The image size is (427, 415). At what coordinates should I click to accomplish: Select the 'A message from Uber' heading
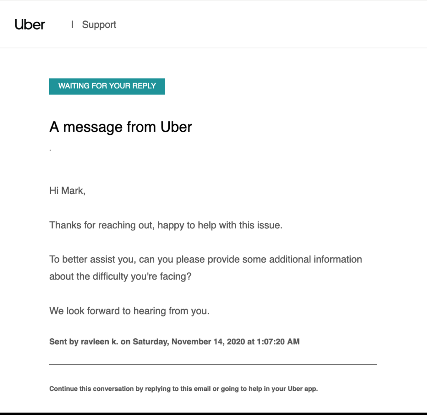(x=121, y=127)
